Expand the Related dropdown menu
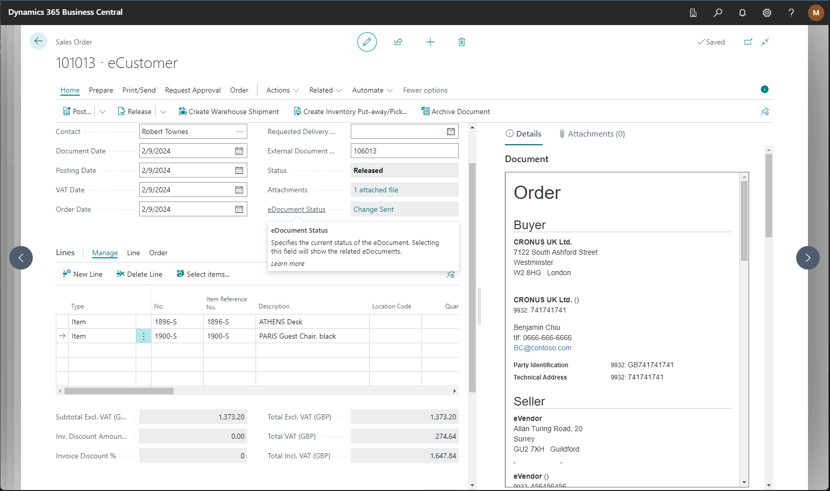 [x=325, y=90]
